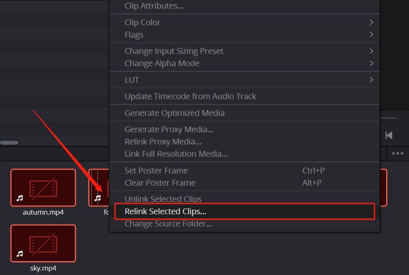Click the horizontal scrollbar handle
The height and width of the screenshot is (275, 409).
click(9, 143)
